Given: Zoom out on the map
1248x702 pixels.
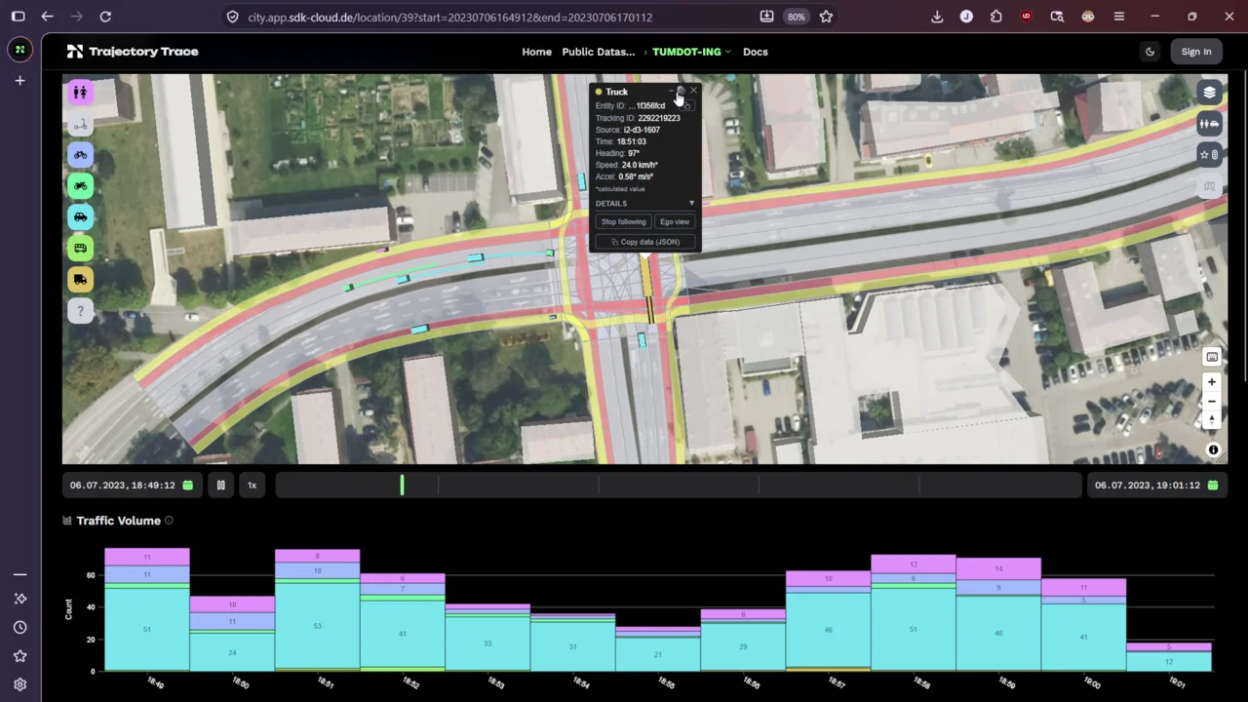Looking at the screenshot, I should (1211, 401).
